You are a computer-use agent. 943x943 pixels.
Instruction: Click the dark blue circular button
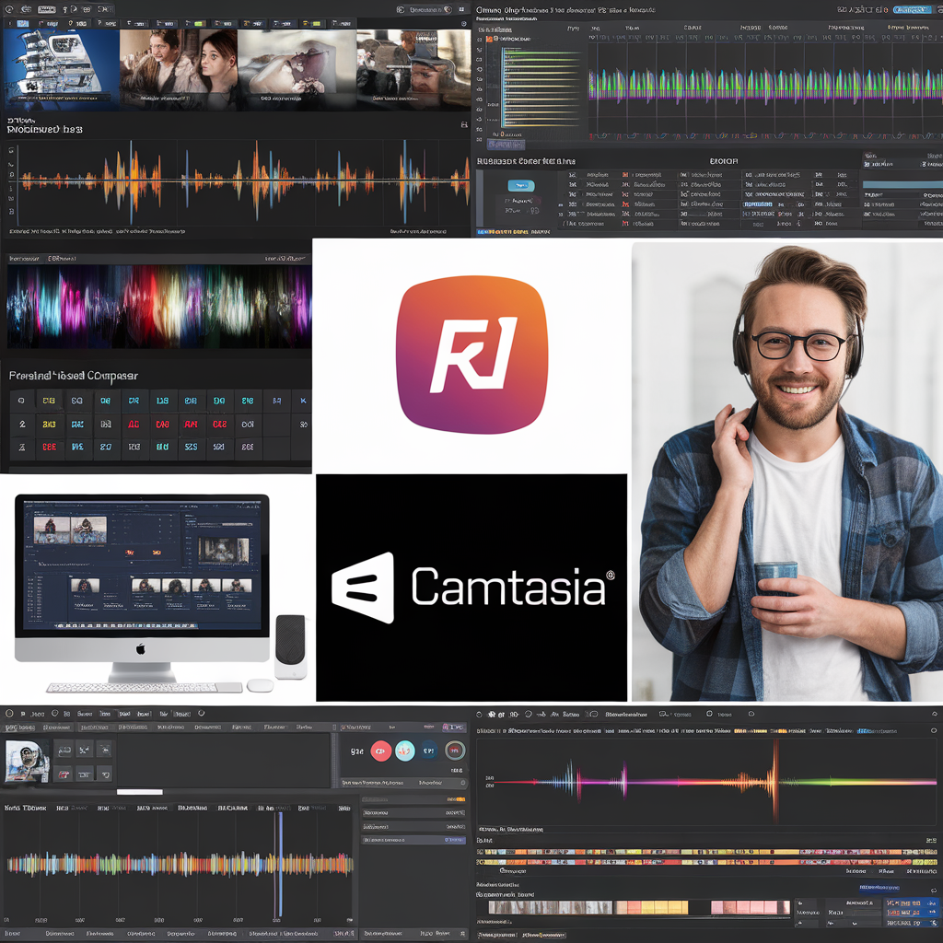point(428,751)
